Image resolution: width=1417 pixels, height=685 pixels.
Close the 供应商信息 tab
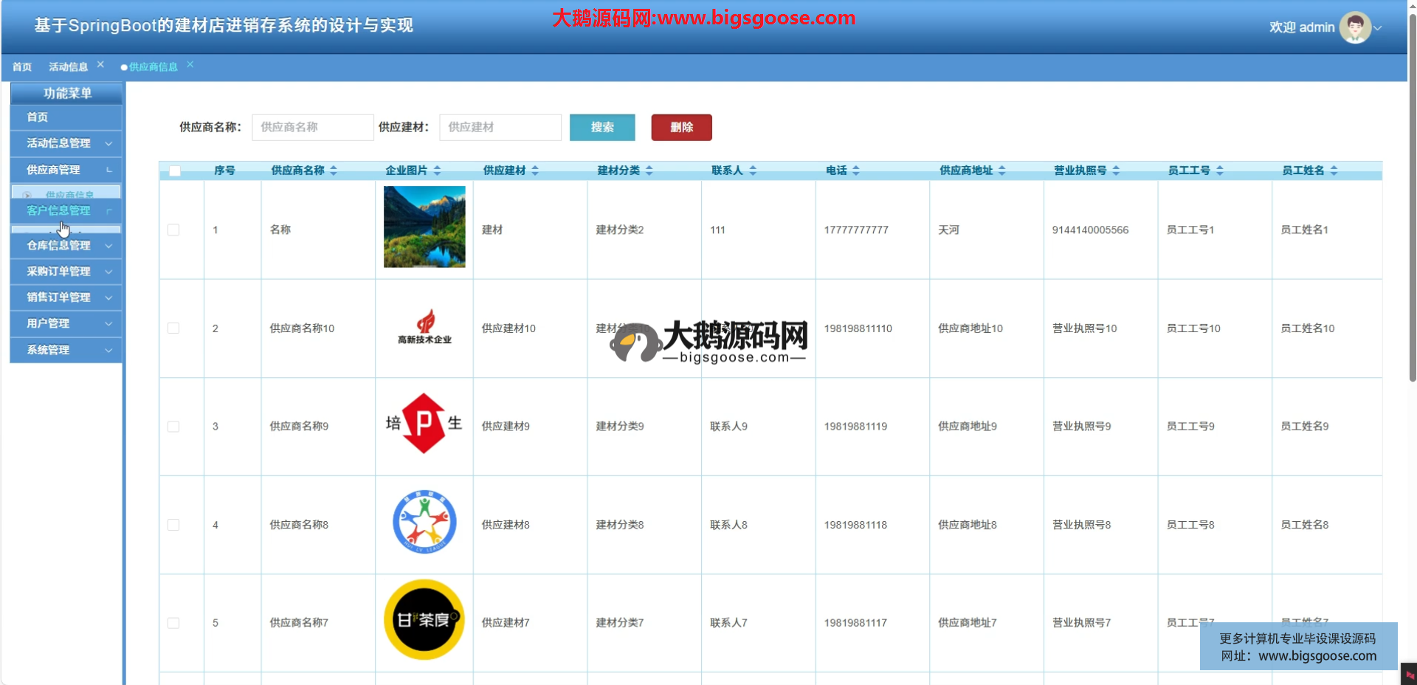click(190, 65)
